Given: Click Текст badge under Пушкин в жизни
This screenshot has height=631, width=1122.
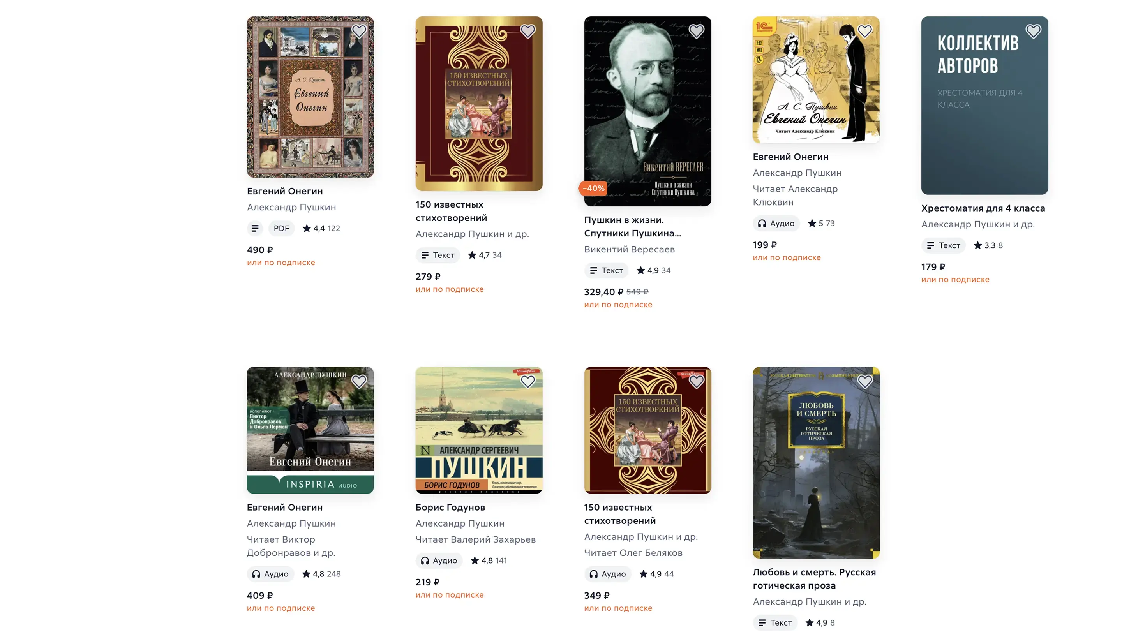Looking at the screenshot, I should click(606, 270).
